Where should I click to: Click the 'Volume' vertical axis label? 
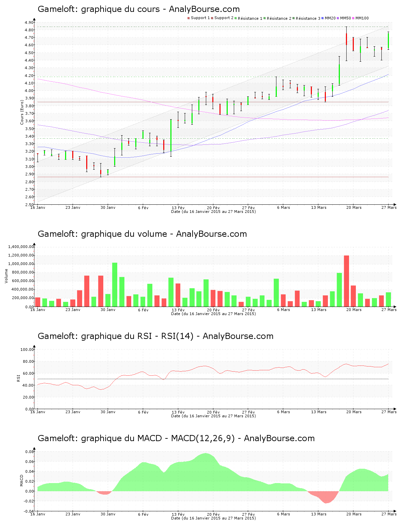coord(6,276)
